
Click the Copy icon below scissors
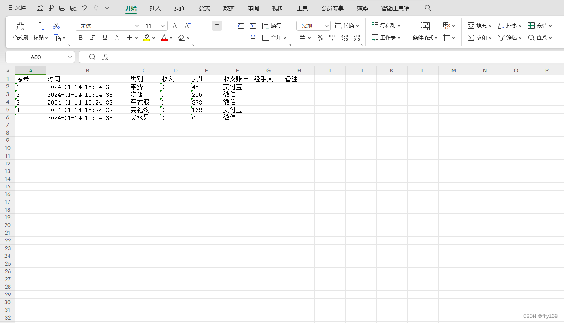pos(57,38)
